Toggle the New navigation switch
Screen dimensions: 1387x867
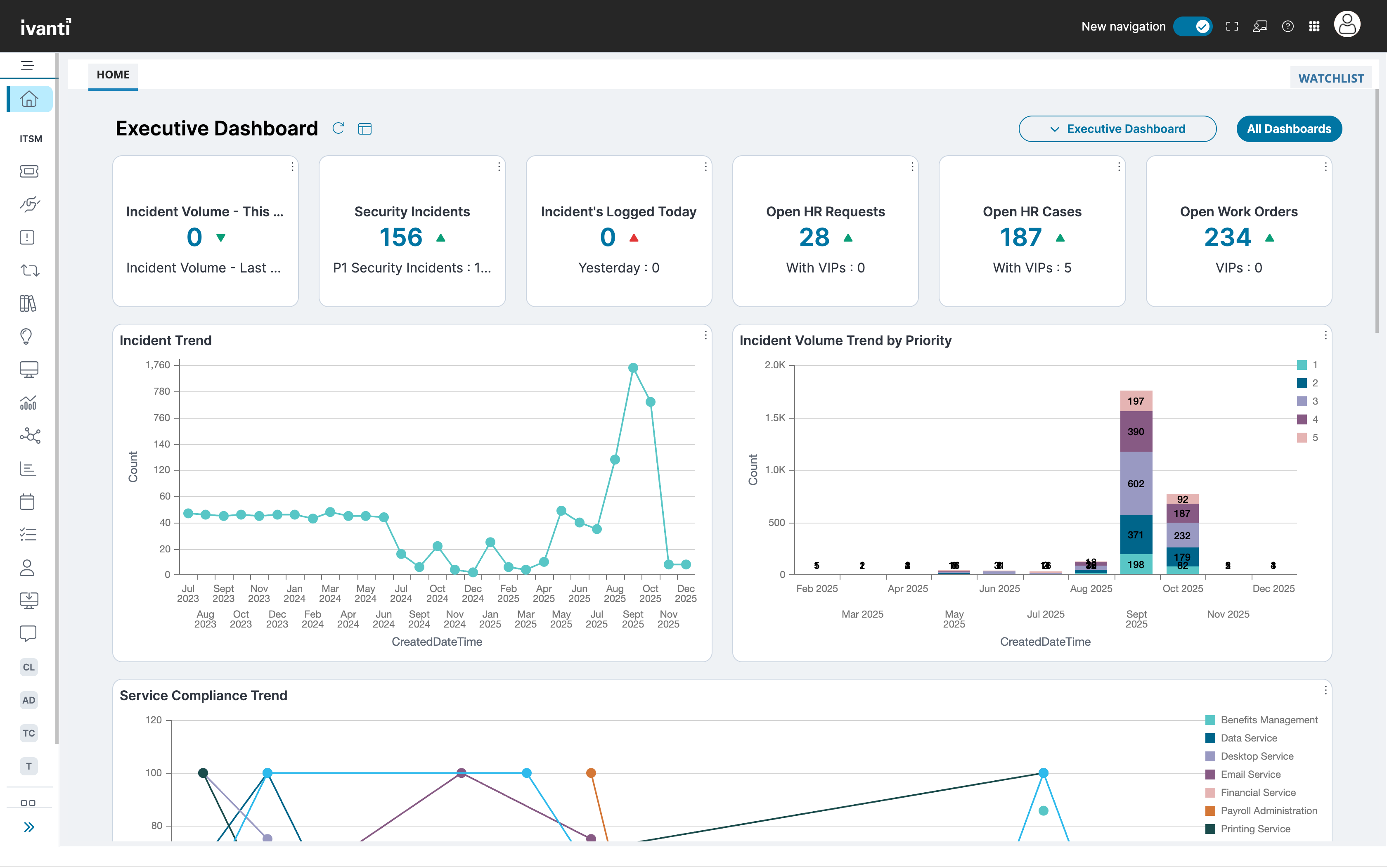[1192, 26]
